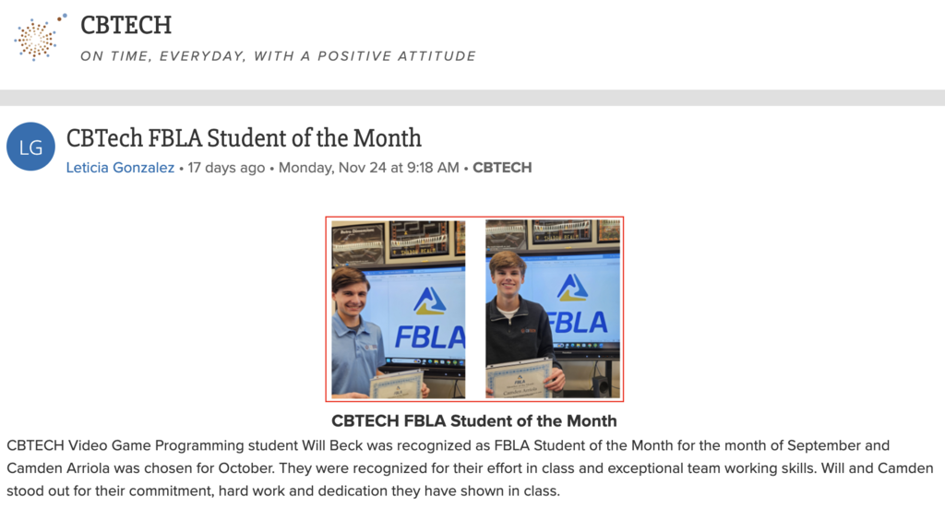
Task: Click the certificate held in the left photo
Action: coord(397,384)
